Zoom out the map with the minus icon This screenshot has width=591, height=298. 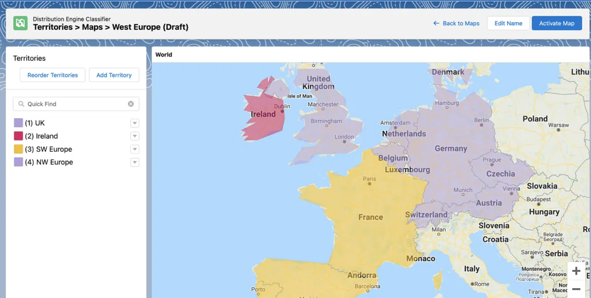click(x=576, y=289)
